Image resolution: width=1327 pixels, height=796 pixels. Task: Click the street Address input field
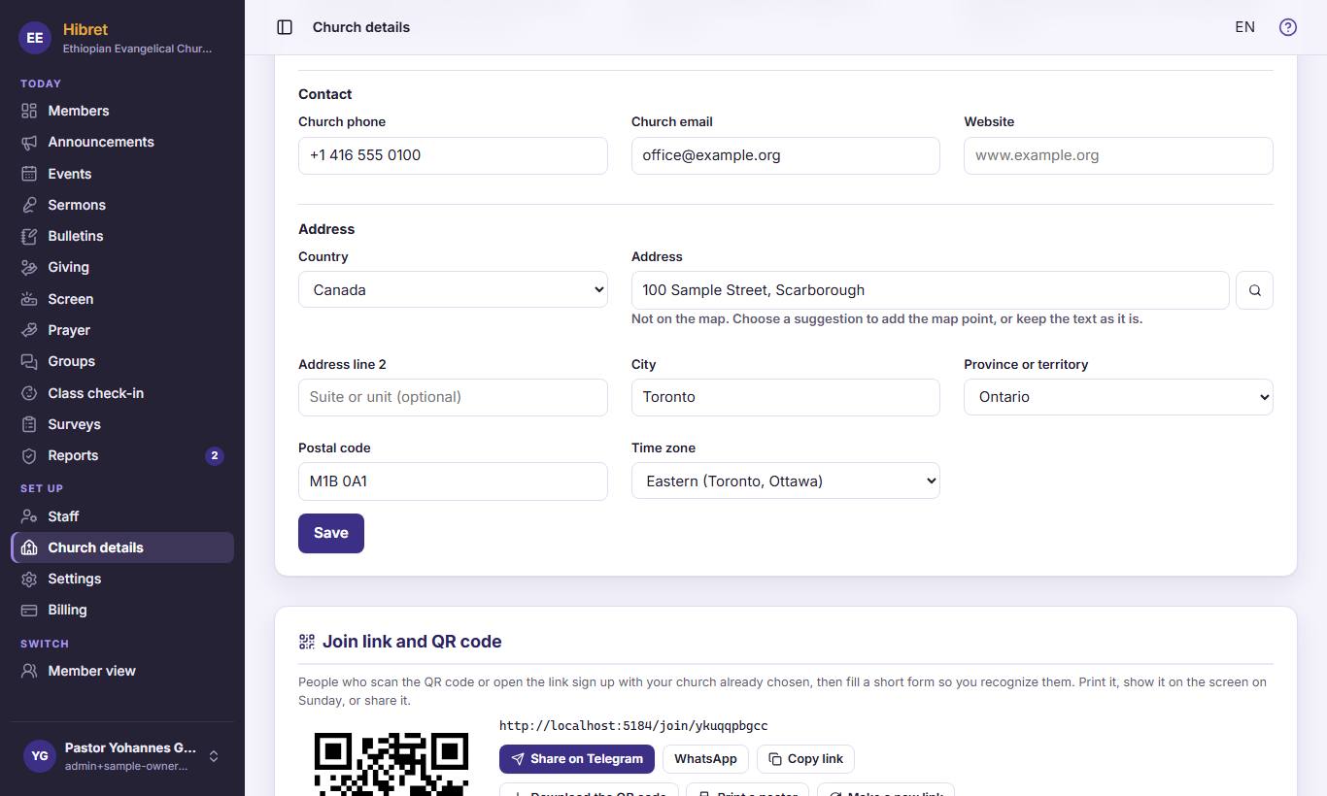(931, 290)
